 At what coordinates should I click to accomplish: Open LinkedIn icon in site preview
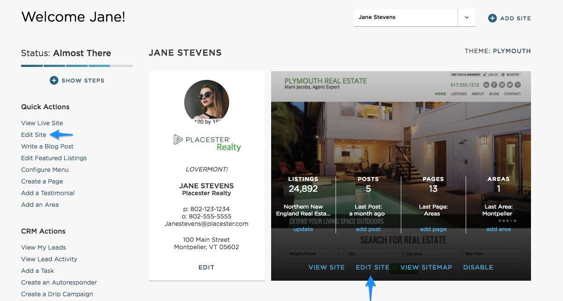[x=486, y=85]
